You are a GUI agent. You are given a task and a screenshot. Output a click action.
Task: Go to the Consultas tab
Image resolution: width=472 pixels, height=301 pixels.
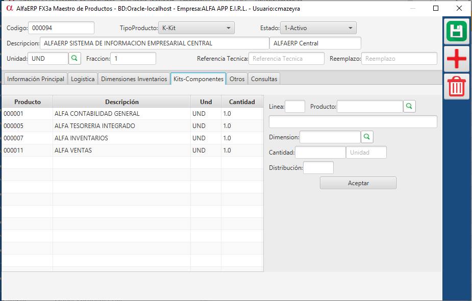[x=264, y=79]
